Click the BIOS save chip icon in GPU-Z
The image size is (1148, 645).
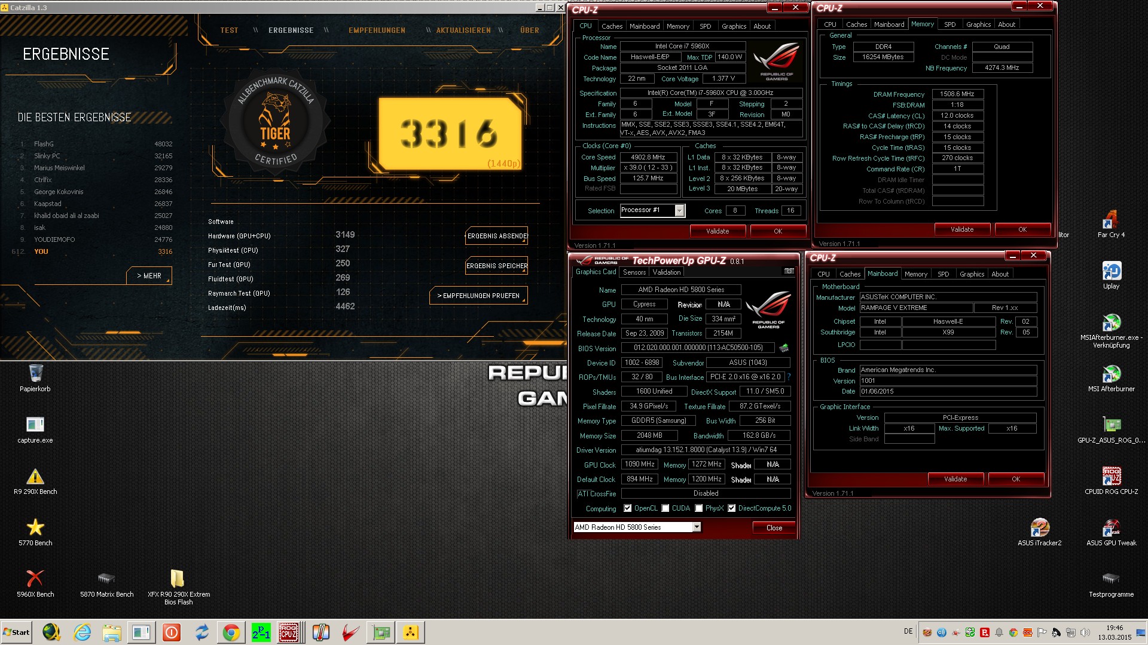coord(783,348)
